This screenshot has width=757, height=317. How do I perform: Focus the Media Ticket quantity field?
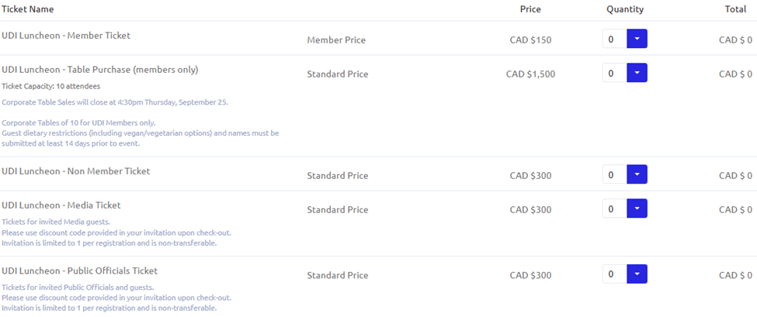[x=613, y=209]
